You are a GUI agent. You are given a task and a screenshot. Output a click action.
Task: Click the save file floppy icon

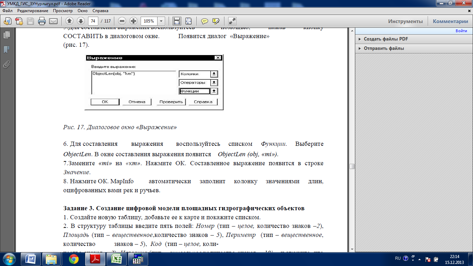point(30,21)
